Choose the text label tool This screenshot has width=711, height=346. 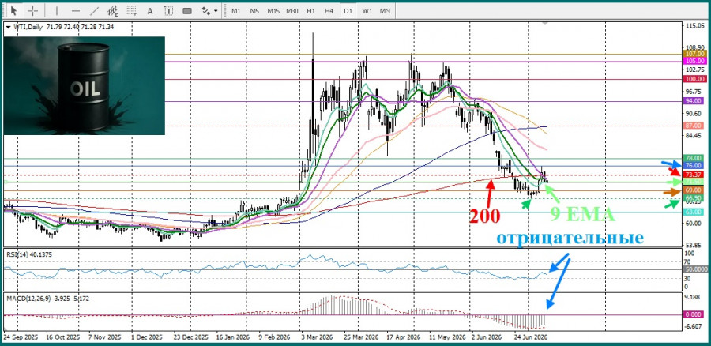click(x=169, y=10)
